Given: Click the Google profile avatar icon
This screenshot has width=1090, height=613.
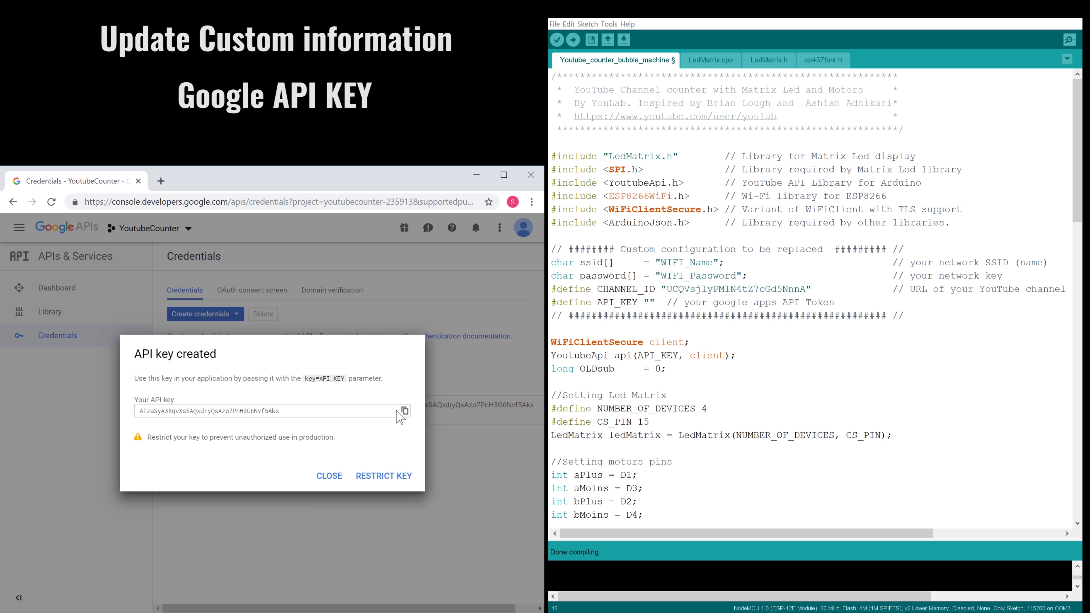Looking at the screenshot, I should [523, 228].
